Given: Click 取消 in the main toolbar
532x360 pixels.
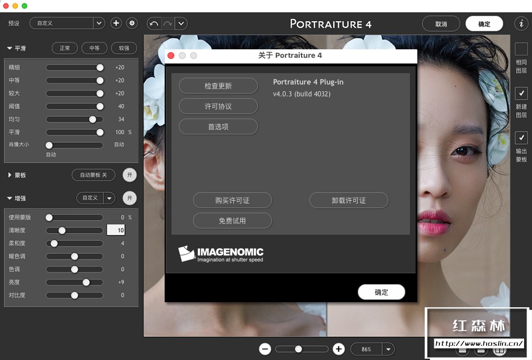Looking at the screenshot, I should pyautogui.click(x=441, y=24).
